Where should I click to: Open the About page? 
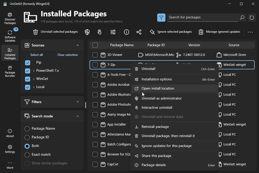10,133
